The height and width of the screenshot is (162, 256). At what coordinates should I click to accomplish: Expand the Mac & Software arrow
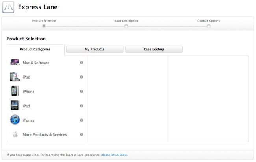coord(82,63)
